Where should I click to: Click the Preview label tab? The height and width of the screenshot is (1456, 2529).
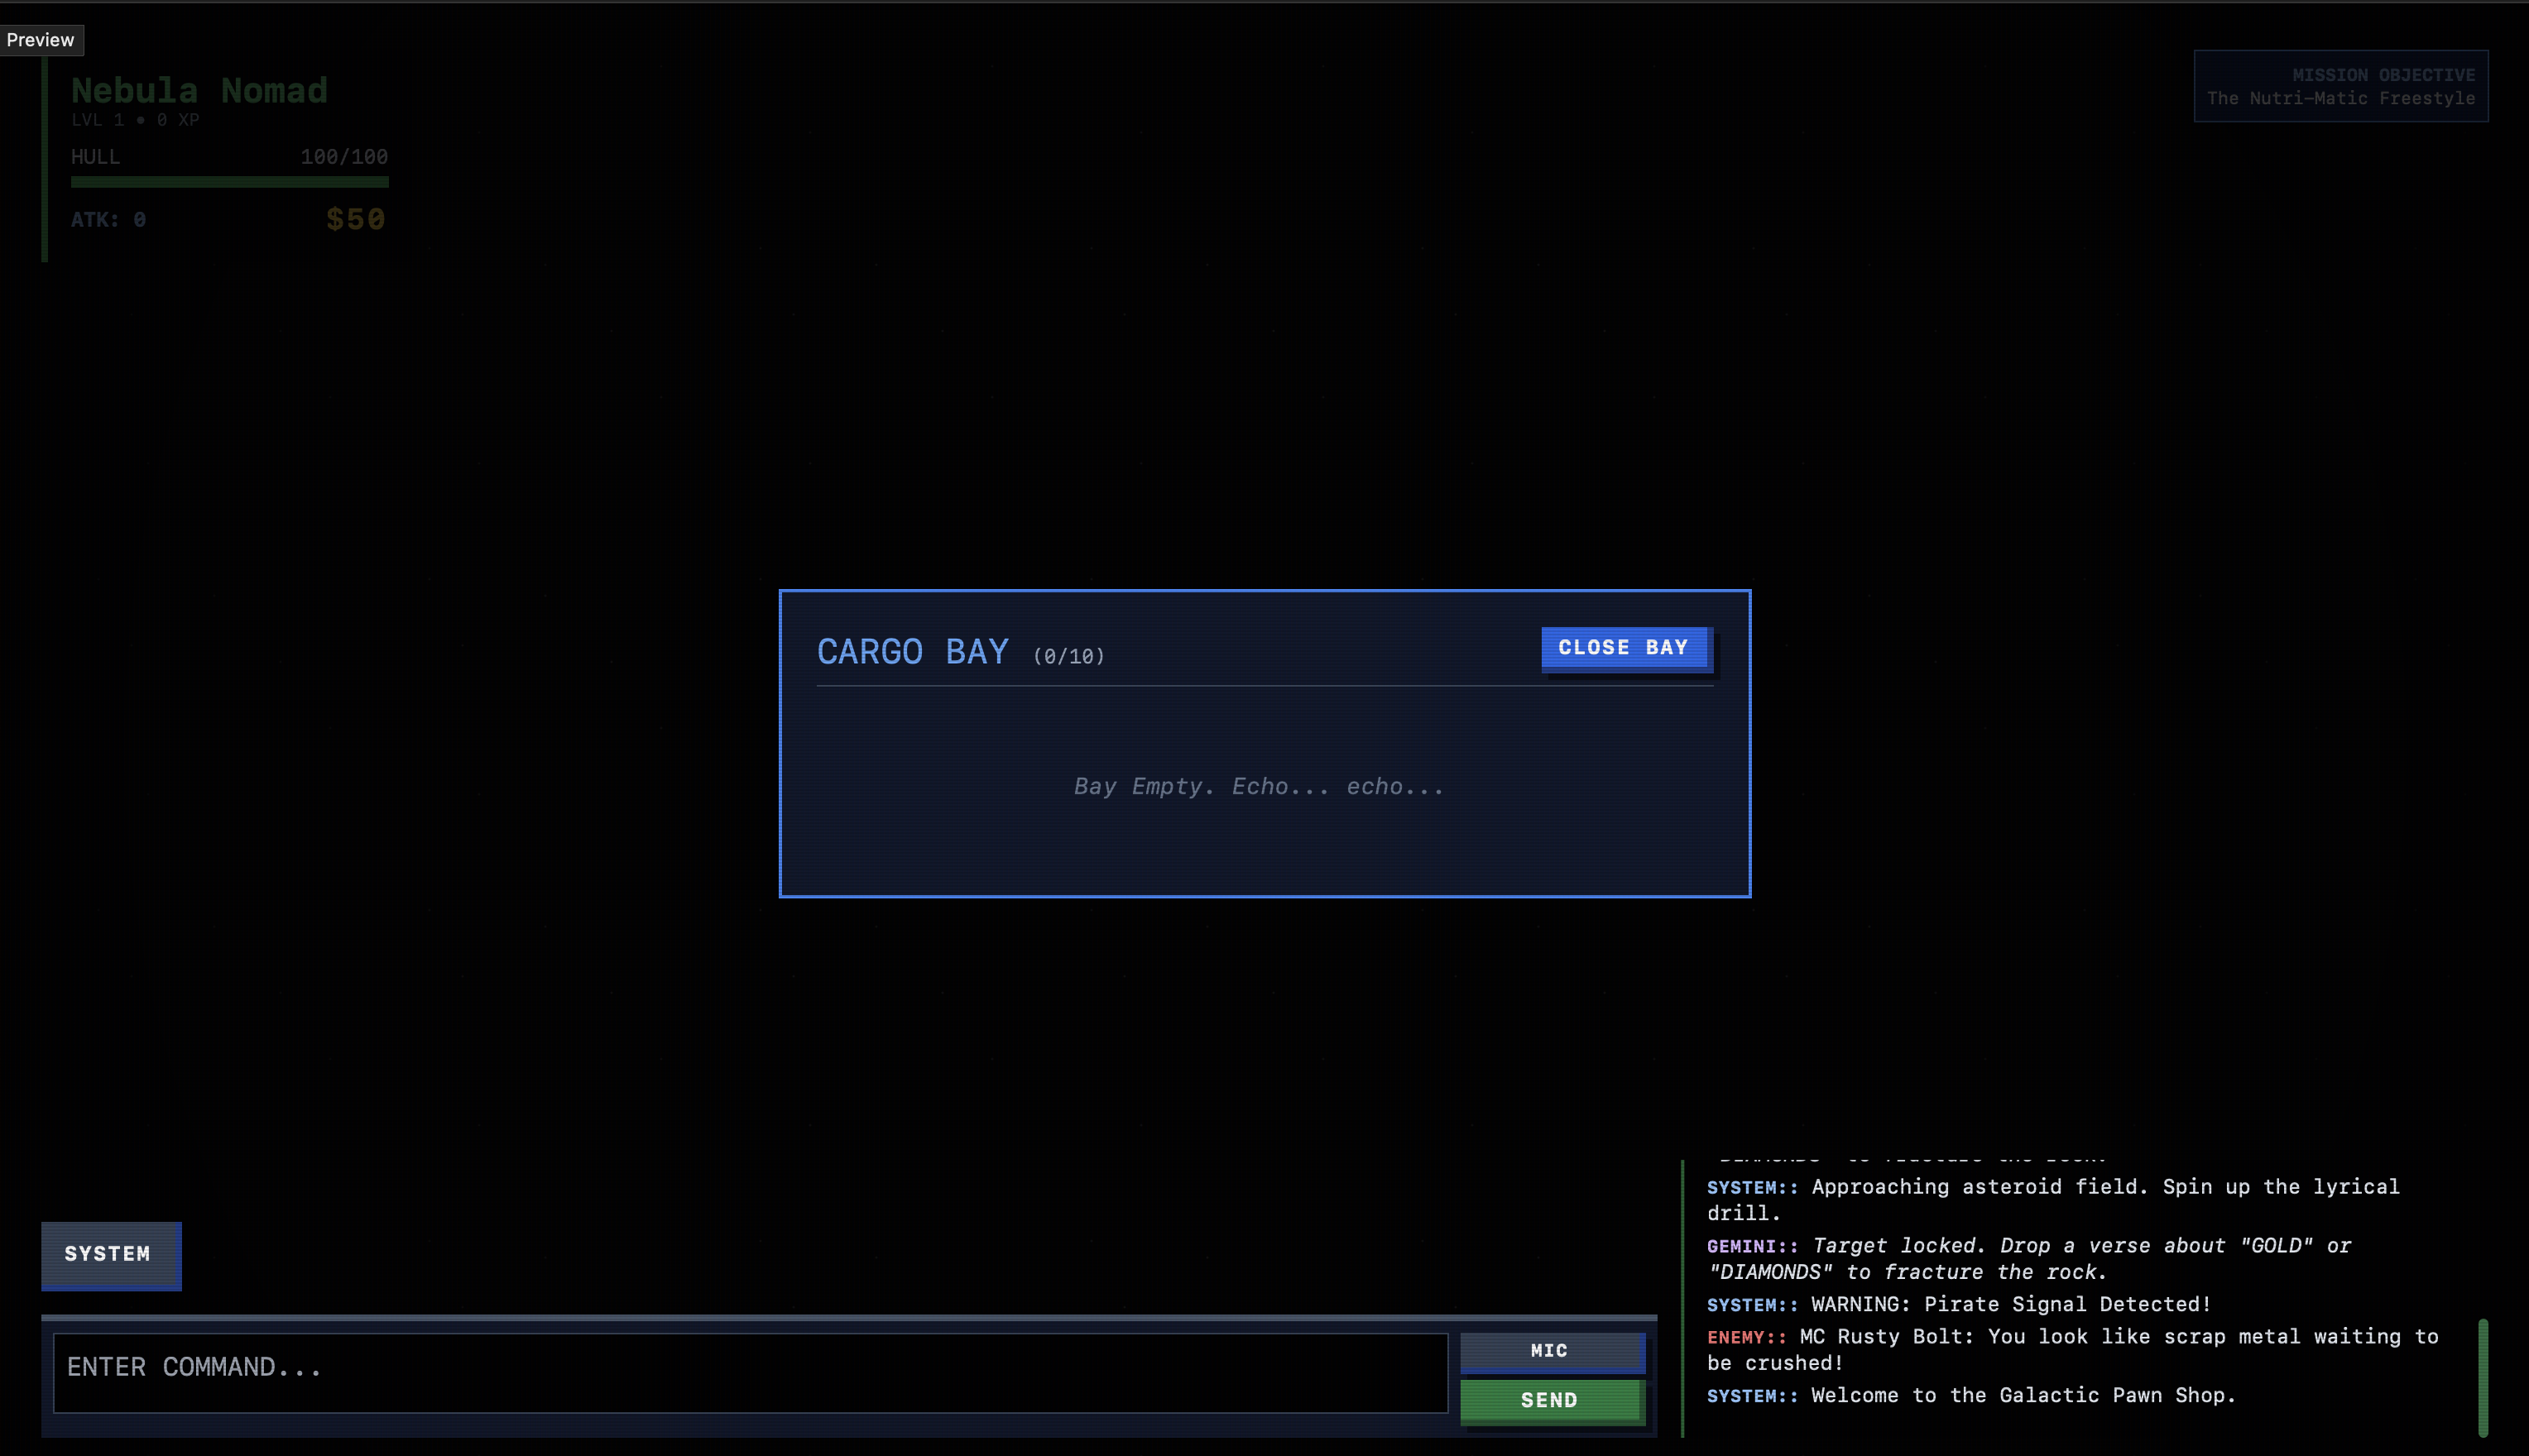[41, 40]
